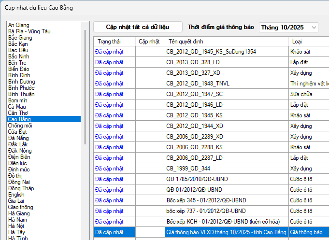Open the 'Tháng 10/2025' dropdown

tap(288, 28)
